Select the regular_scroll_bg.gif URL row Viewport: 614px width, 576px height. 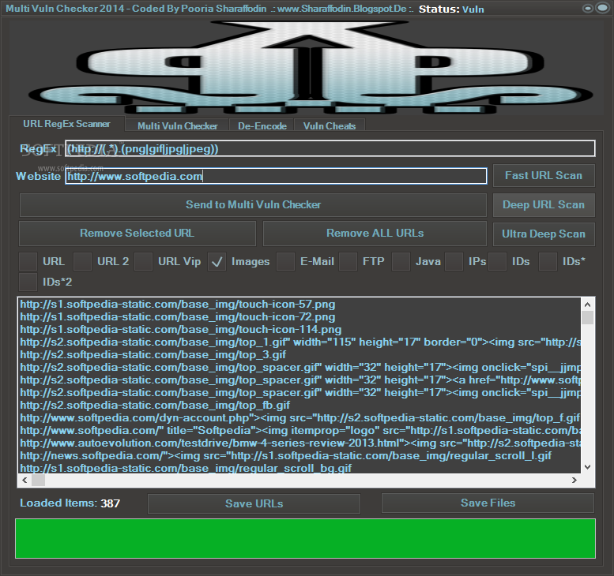(x=299, y=468)
